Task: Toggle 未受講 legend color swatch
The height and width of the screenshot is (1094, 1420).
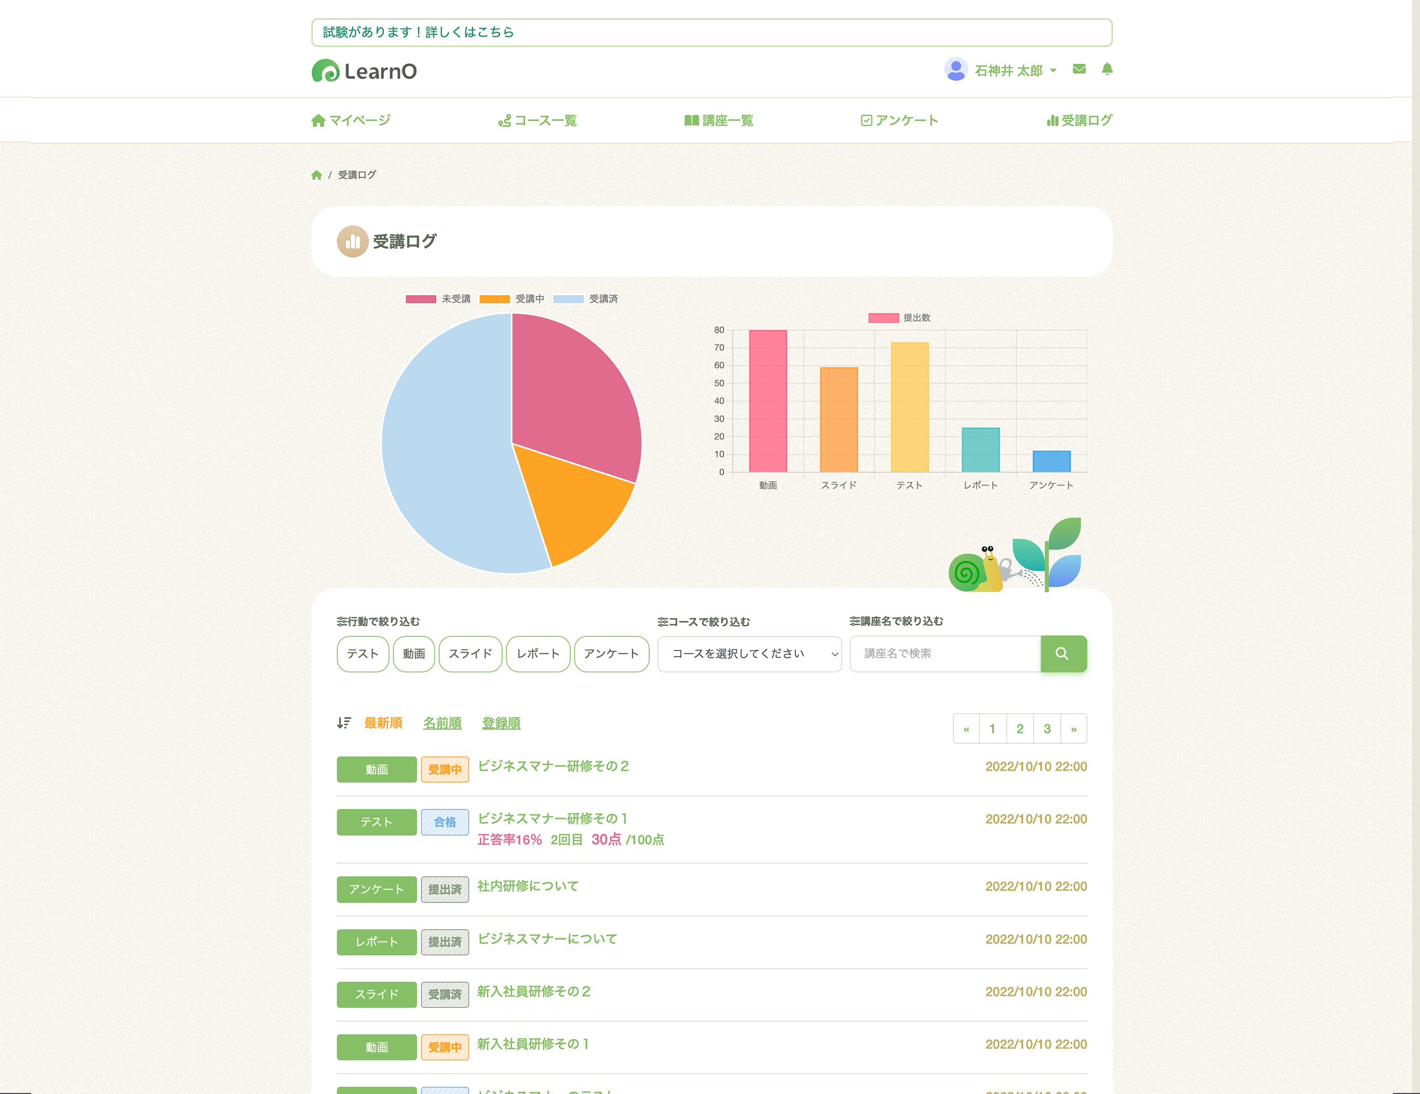Action: point(421,299)
